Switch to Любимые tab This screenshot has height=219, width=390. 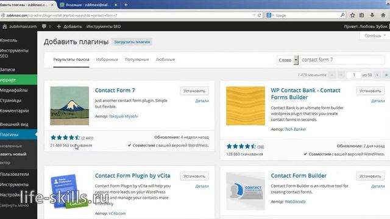click(x=165, y=60)
